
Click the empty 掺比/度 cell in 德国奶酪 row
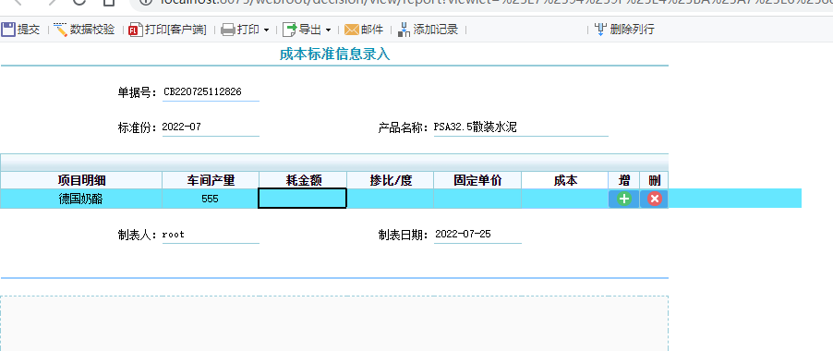click(391, 199)
